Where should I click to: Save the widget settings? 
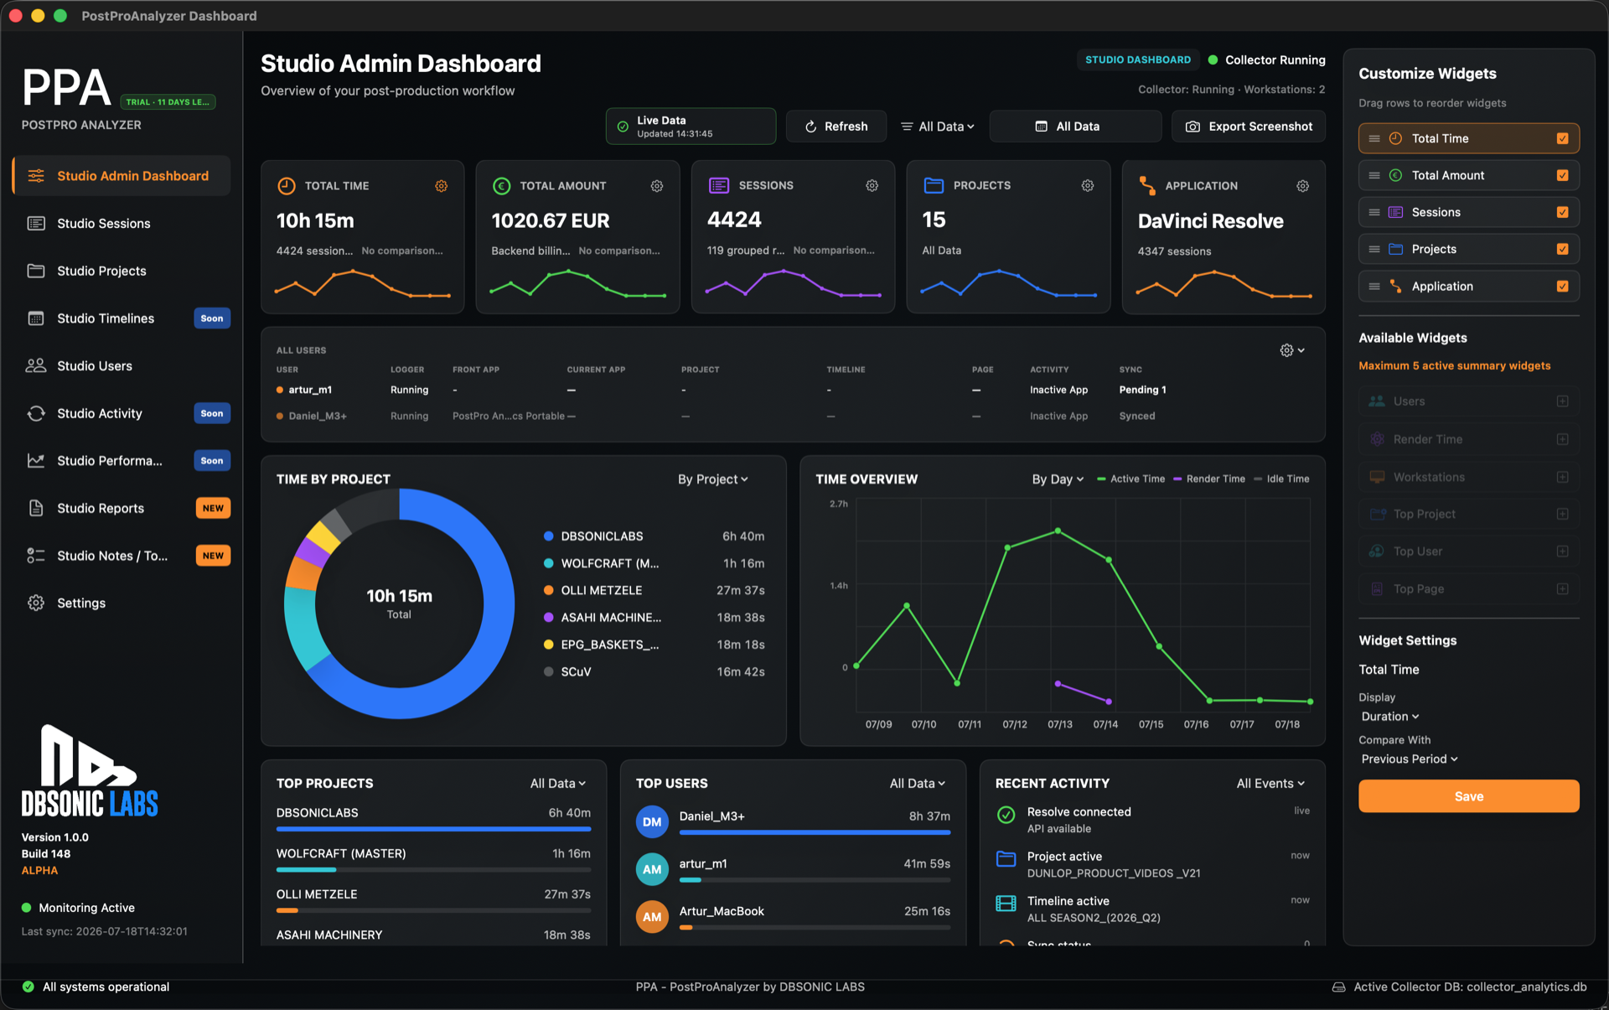[1468, 796]
